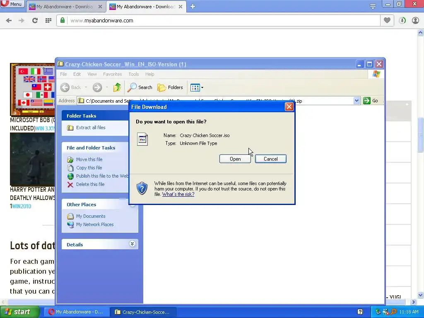Open the browser downloads icon
Viewport: 424px width, 318px height.
coord(402,21)
